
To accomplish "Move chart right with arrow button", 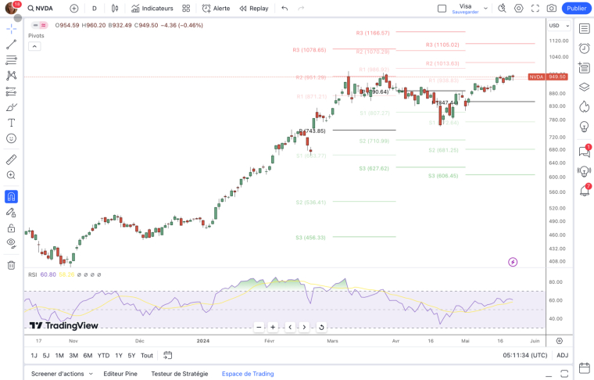I will [x=304, y=328].
